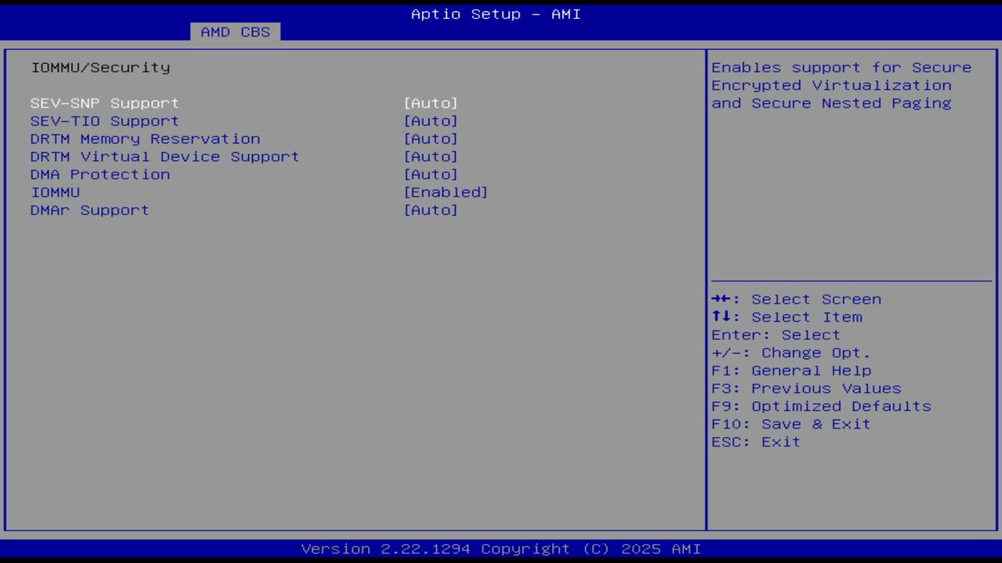This screenshot has width=1002, height=563.
Task: Select the DMAr Support entry
Action: coord(89,210)
